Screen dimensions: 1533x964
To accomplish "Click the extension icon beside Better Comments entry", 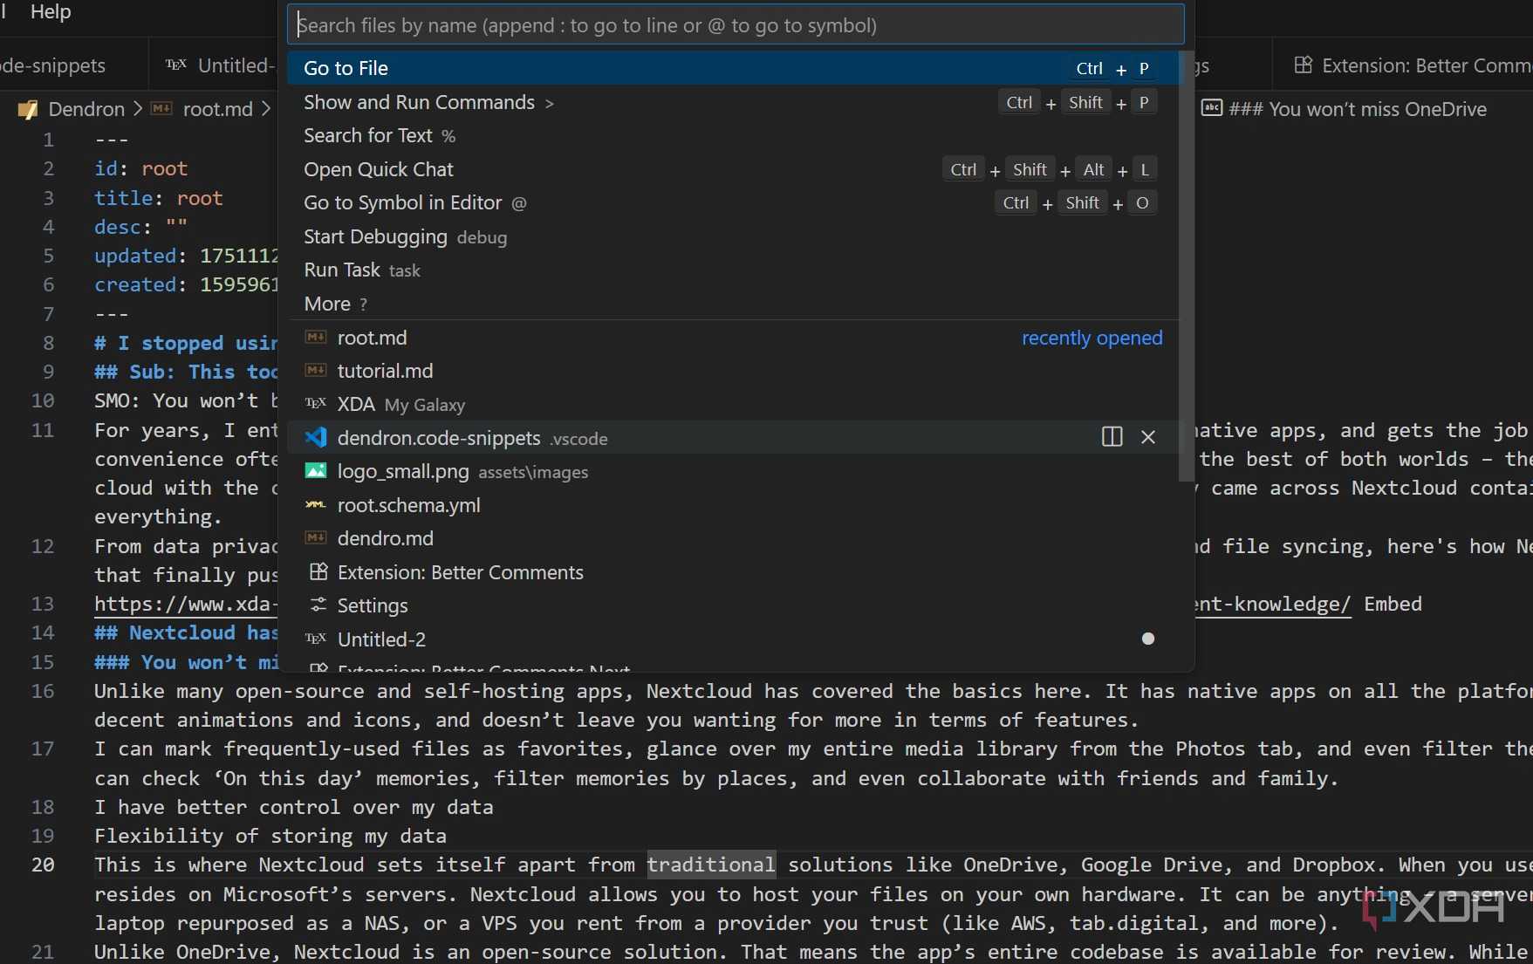I will 318,571.
